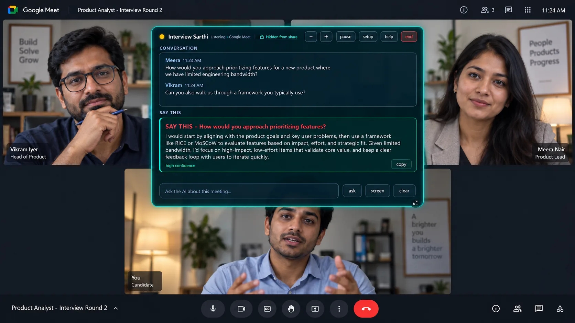Click the yellow listening status dot
This screenshot has width=575, height=323.
coord(162,37)
